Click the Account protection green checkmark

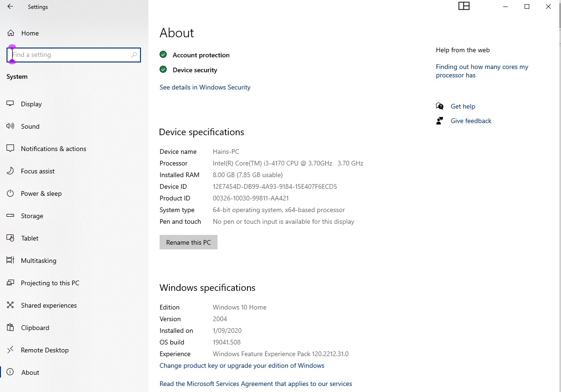pyautogui.click(x=163, y=55)
